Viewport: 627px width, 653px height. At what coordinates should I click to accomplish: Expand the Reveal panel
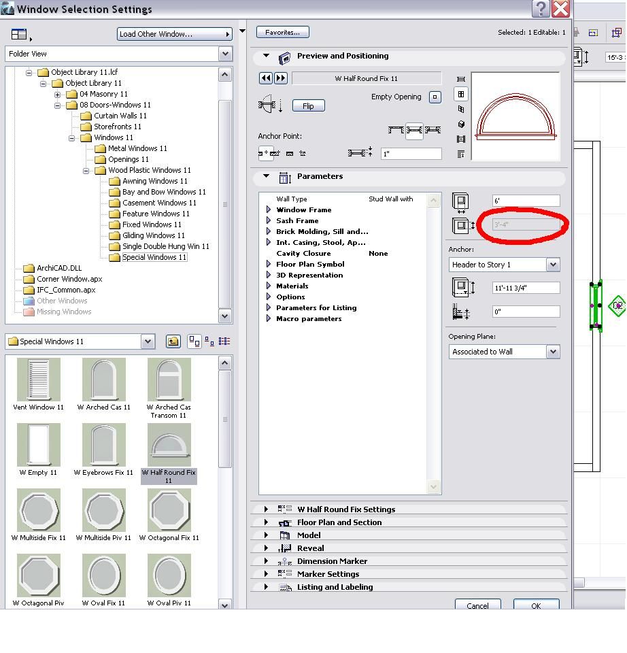266,548
